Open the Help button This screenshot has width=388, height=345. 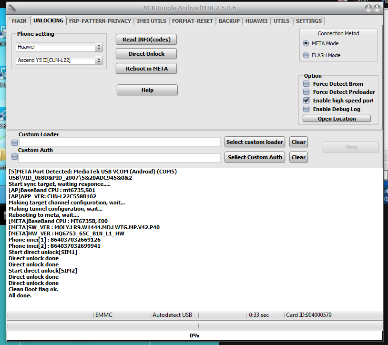147,90
